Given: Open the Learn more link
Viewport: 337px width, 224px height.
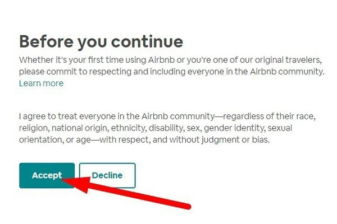Looking at the screenshot, I should tap(41, 83).
